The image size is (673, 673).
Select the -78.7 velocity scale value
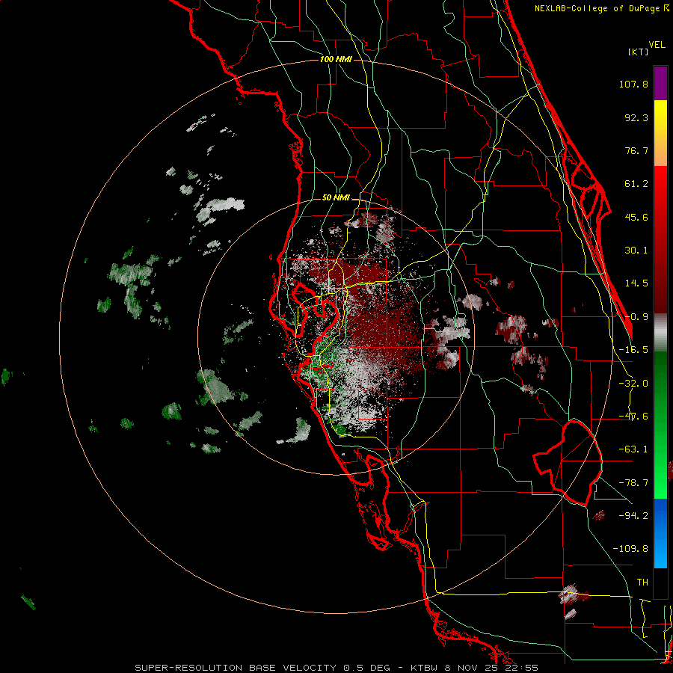pos(633,483)
